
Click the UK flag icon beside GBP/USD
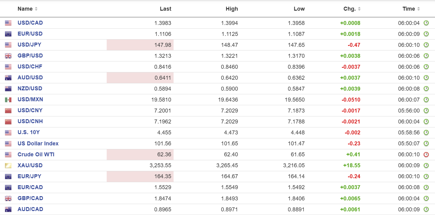click(8, 56)
